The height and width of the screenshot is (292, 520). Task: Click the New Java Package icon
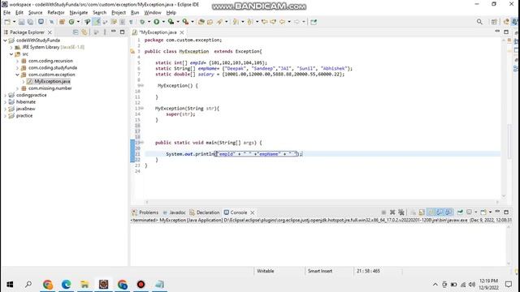click(62, 22)
